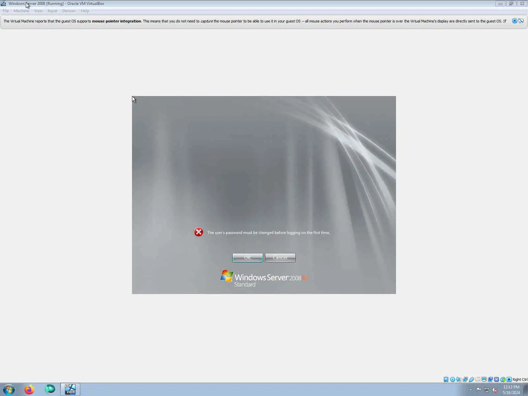The width and height of the screenshot is (528, 396).
Task: Click Cancel on the password change message
Action: 280,258
